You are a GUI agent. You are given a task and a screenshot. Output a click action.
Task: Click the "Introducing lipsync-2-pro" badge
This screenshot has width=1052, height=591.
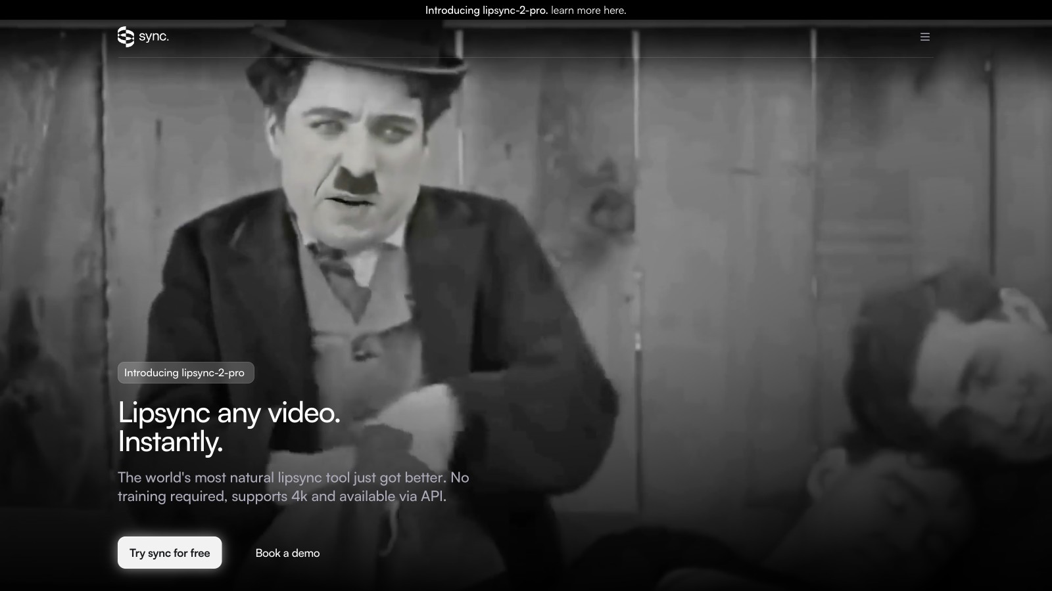186,373
